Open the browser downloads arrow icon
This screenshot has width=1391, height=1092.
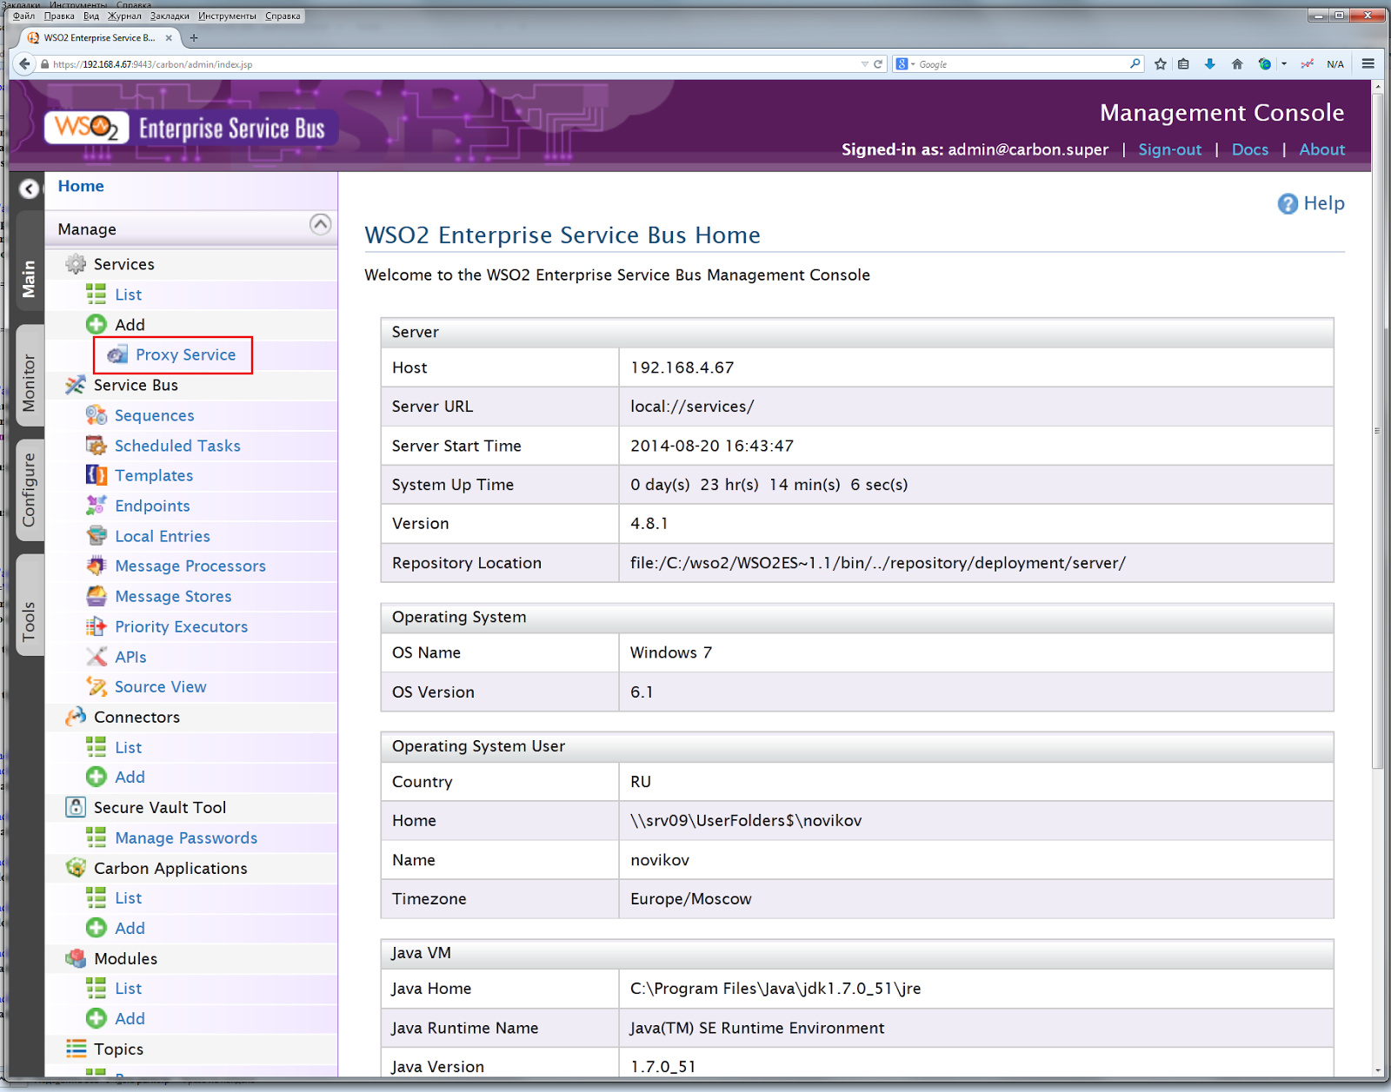[1209, 63]
